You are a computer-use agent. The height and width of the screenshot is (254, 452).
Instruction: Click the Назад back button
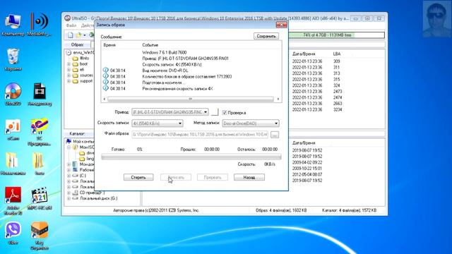tap(249, 177)
